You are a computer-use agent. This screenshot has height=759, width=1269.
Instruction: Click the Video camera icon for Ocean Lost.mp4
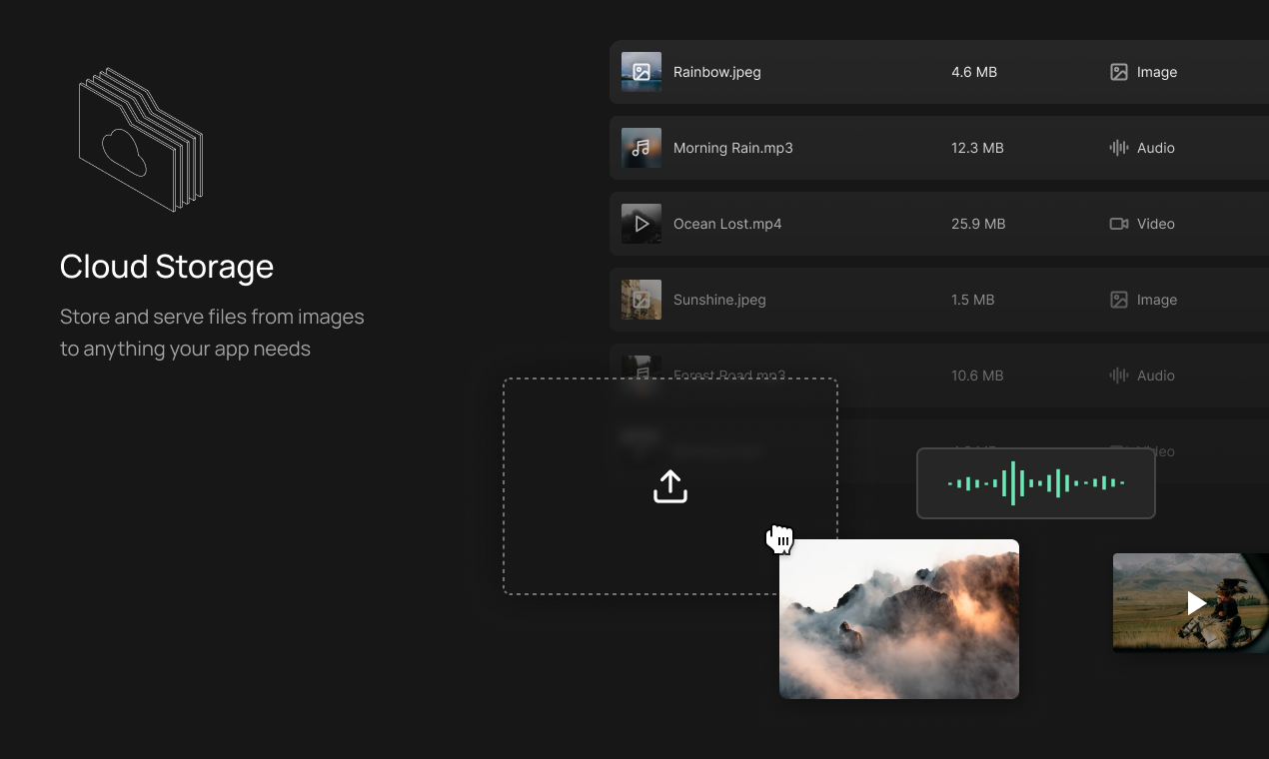(1119, 224)
